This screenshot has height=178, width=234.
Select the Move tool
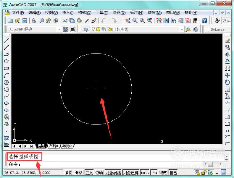click(x=227, y=75)
